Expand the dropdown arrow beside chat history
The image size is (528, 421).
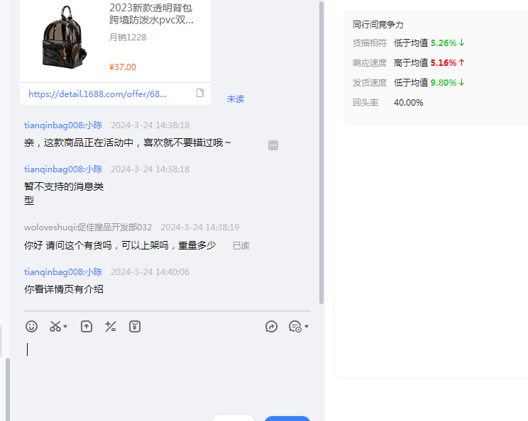[x=306, y=327]
